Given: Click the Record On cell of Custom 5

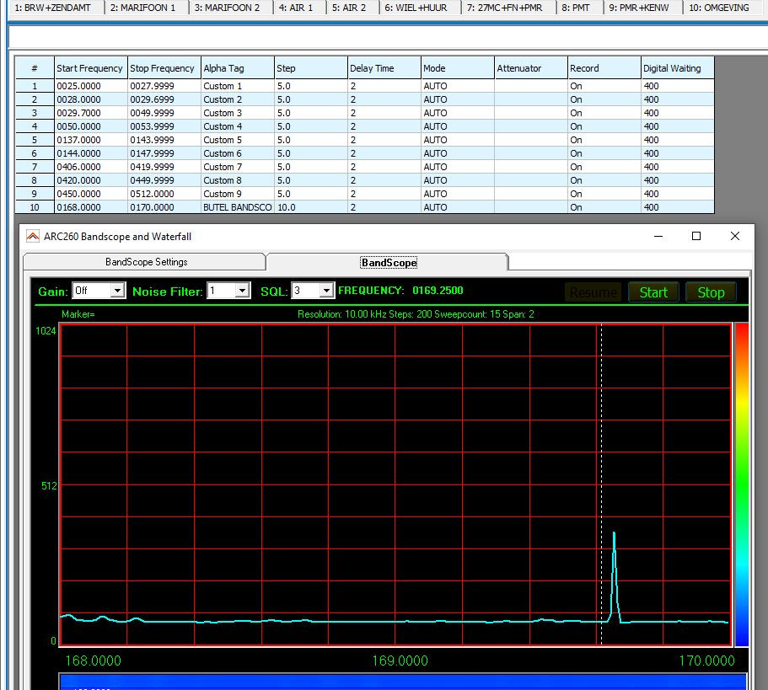Looking at the screenshot, I should pos(604,140).
